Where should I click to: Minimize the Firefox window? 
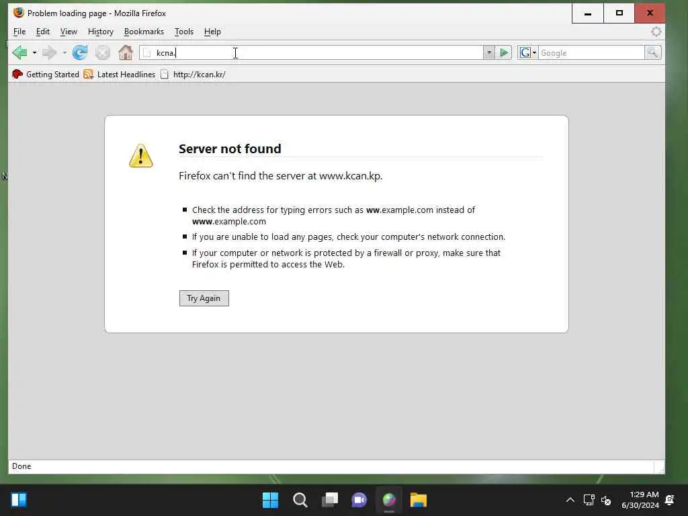[x=587, y=13]
